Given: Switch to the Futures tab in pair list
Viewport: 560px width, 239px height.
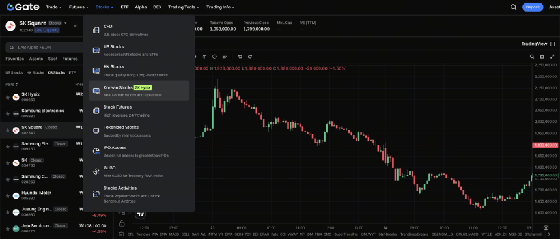Looking at the screenshot, I should coord(70,59).
